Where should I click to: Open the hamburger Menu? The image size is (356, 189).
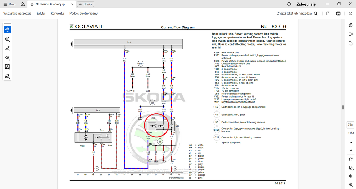coord(9,4)
